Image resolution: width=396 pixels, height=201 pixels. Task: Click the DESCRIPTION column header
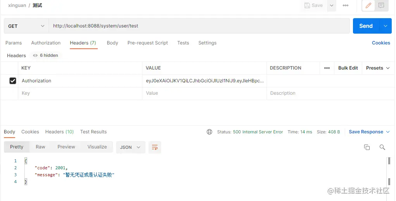[285, 68]
